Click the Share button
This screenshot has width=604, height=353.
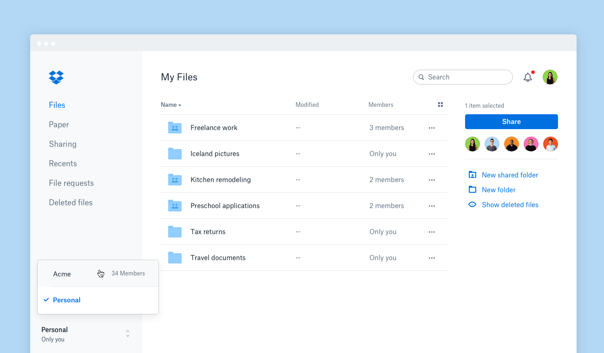(x=511, y=121)
